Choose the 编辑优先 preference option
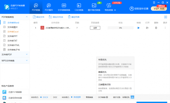Screen dimensions: 170x103 click(115, 75)
